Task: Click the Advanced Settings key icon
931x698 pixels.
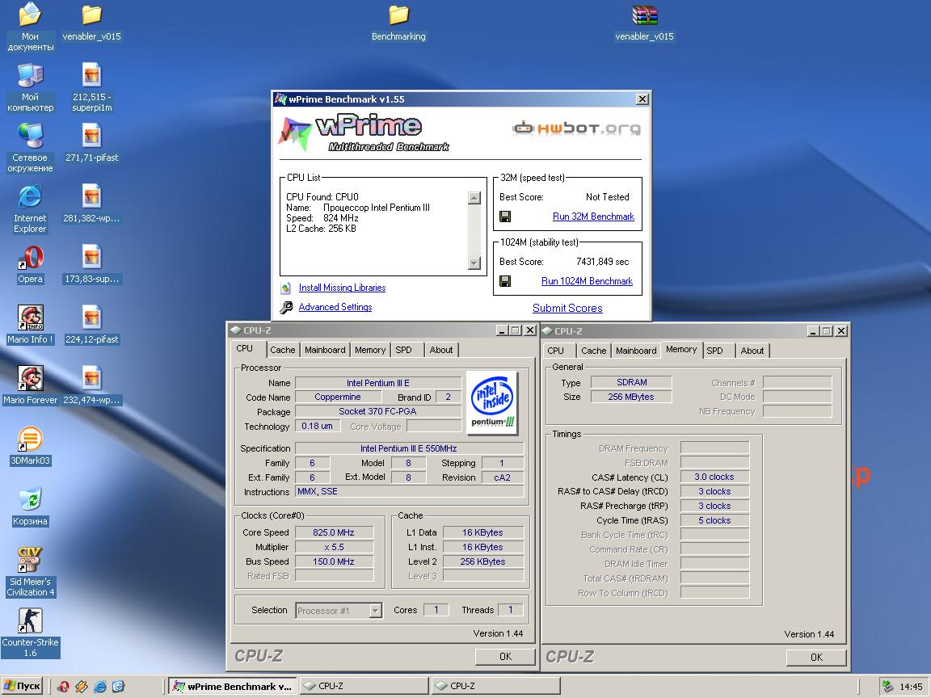Action: (x=286, y=307)
